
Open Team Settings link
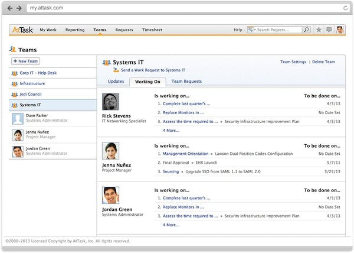(x=293, y=61)
